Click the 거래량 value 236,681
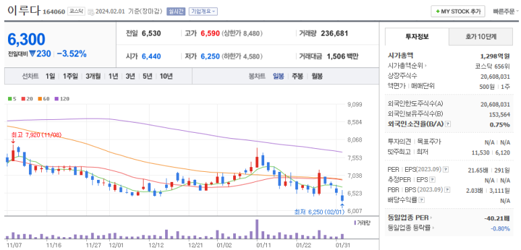 tap(334, 33)
